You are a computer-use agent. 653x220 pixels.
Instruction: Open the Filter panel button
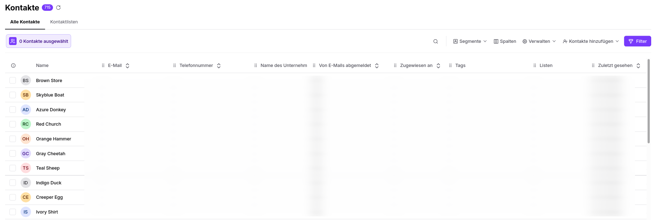tap(637, 41)
